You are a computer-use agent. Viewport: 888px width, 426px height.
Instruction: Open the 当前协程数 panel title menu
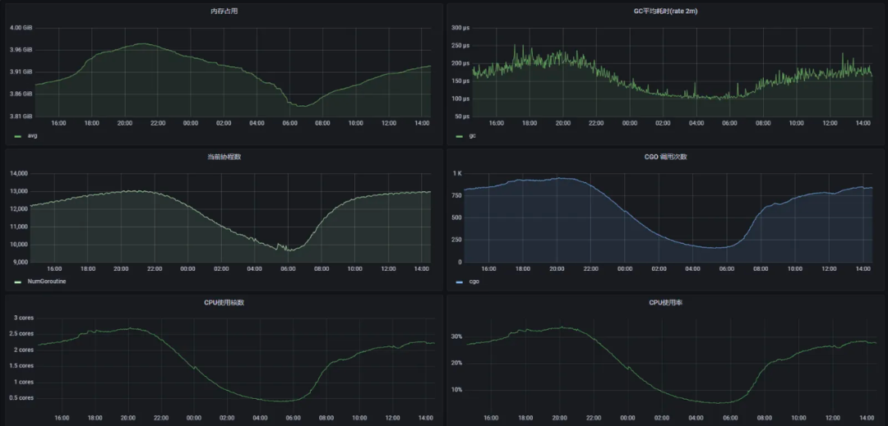[x=224, y=157]
